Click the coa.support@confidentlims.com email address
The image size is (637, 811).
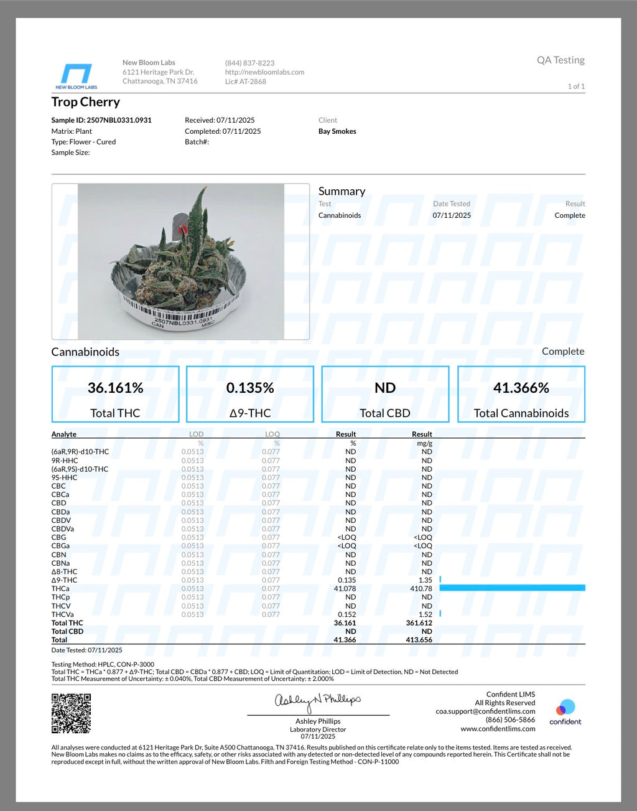point(485,711)
